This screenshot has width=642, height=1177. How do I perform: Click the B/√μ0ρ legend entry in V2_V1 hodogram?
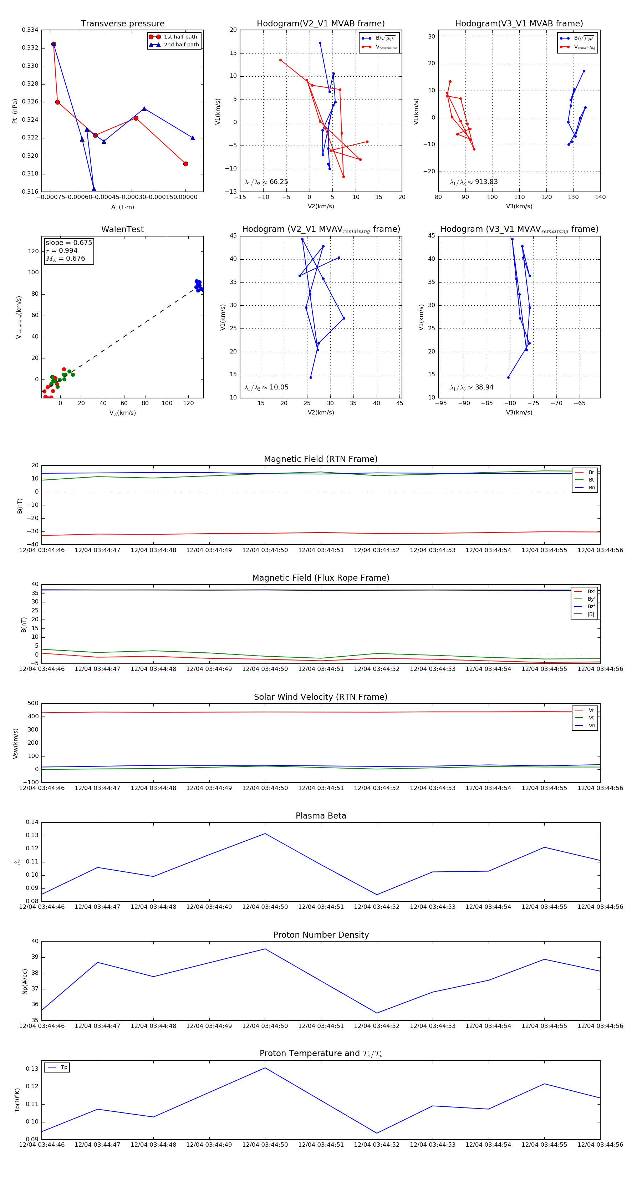coord(379,39)
